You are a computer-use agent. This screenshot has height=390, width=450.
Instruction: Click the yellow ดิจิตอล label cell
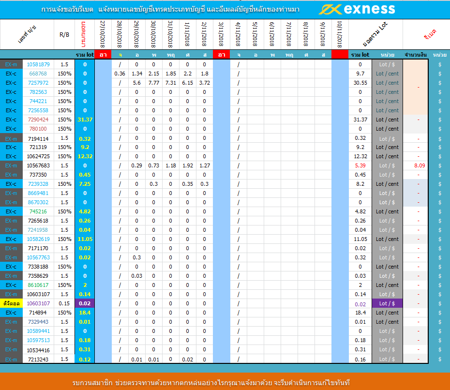(11, 304)
